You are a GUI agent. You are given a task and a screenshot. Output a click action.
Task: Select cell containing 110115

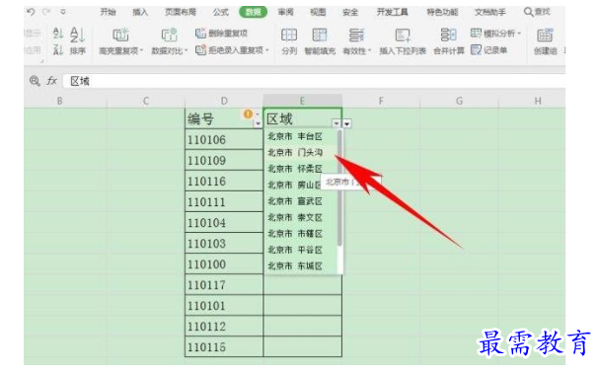(224, 347)
